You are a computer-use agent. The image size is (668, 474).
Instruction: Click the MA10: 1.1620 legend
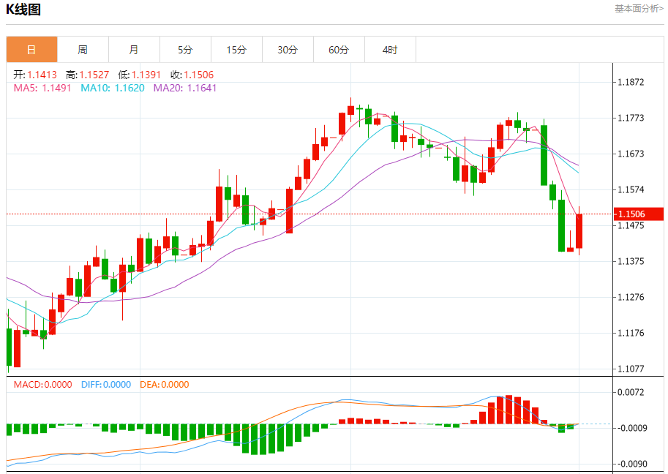click(113, 89)
